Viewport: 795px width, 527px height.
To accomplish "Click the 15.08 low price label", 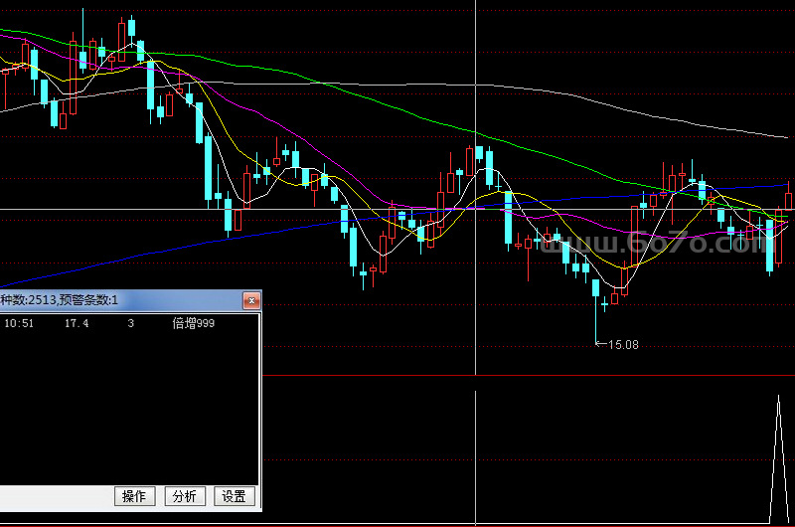I will click(623, 345).
